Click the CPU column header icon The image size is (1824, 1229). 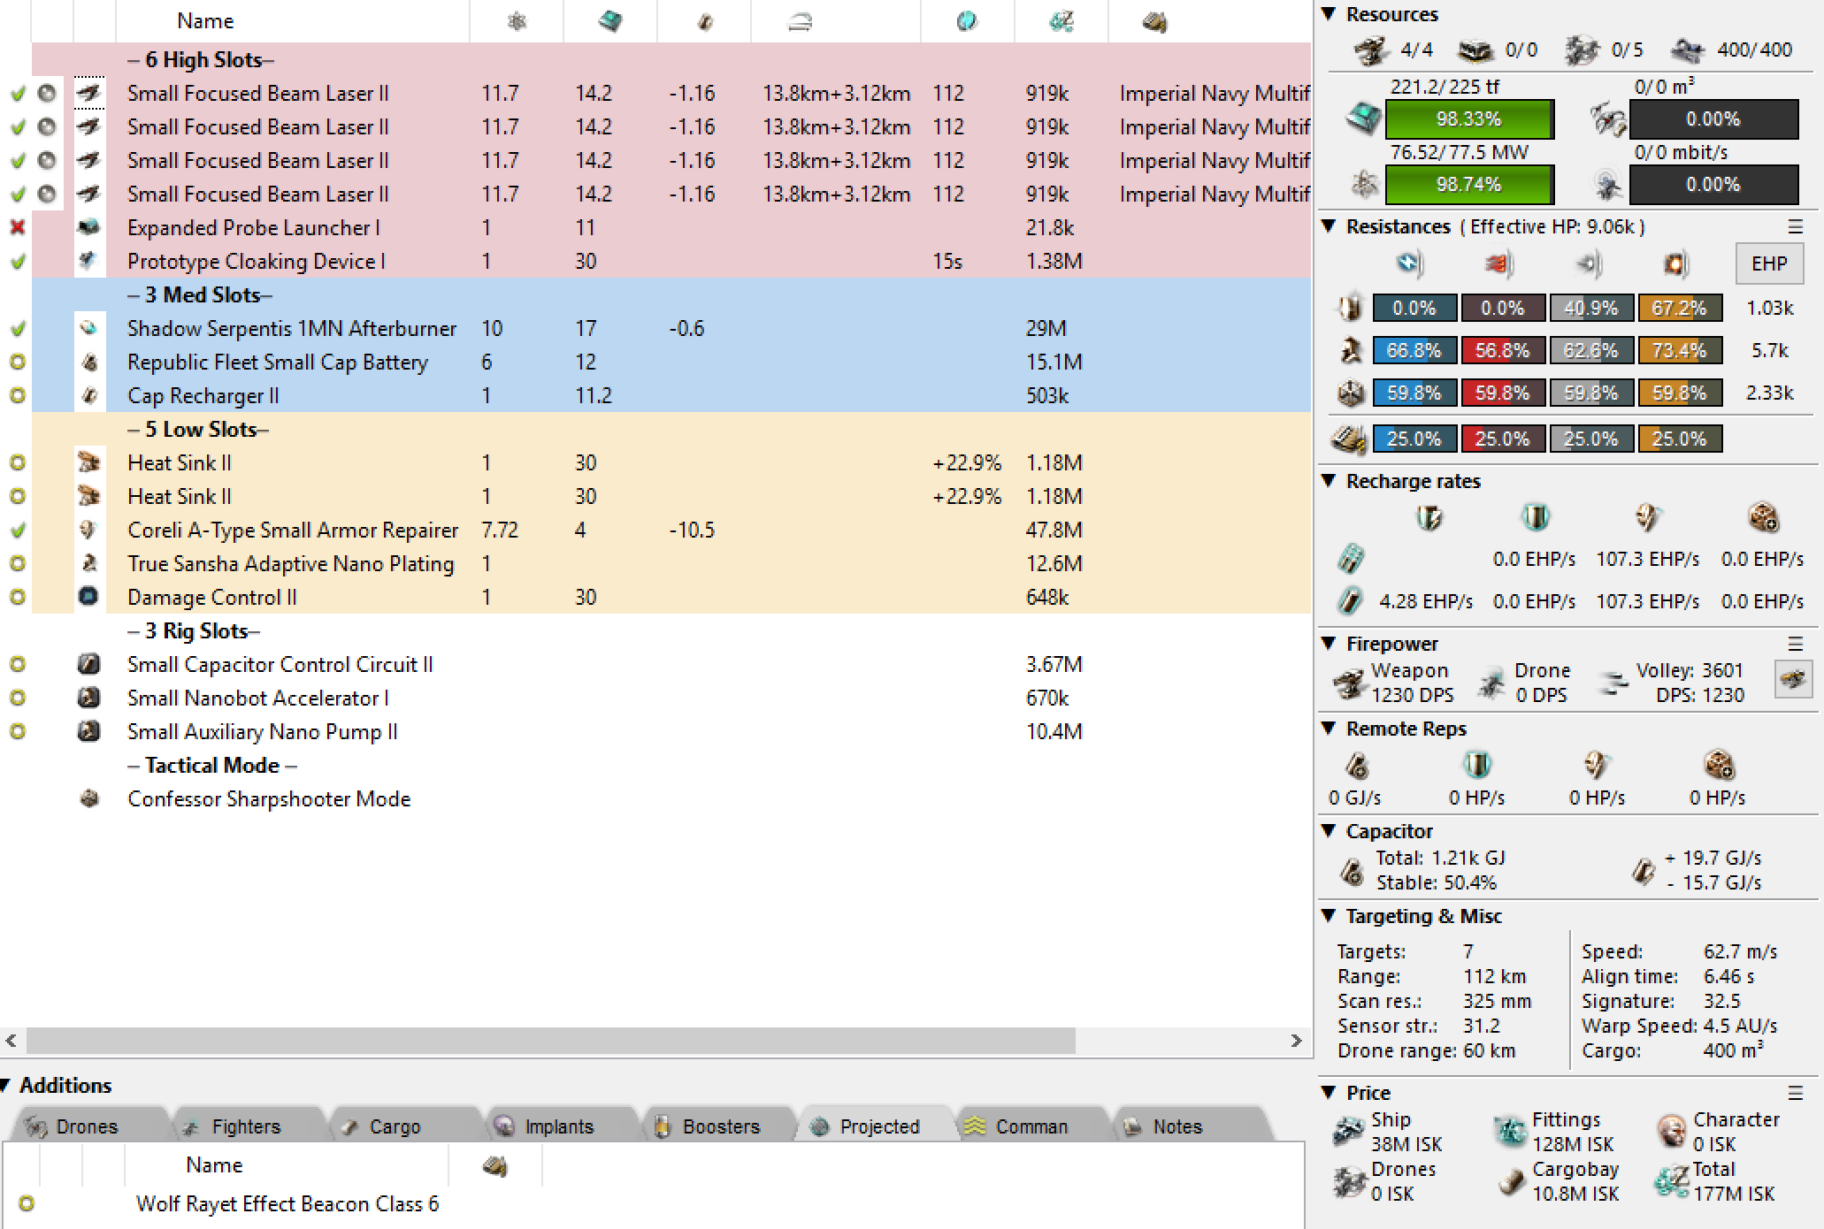click(610, 21)
